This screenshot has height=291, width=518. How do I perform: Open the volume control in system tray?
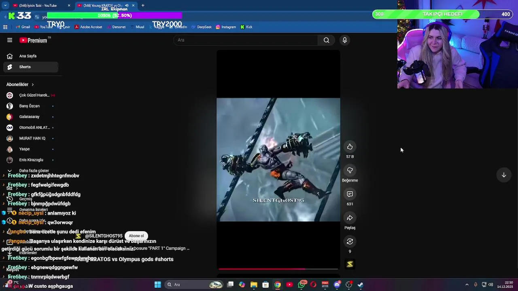(x=491, y=285)
